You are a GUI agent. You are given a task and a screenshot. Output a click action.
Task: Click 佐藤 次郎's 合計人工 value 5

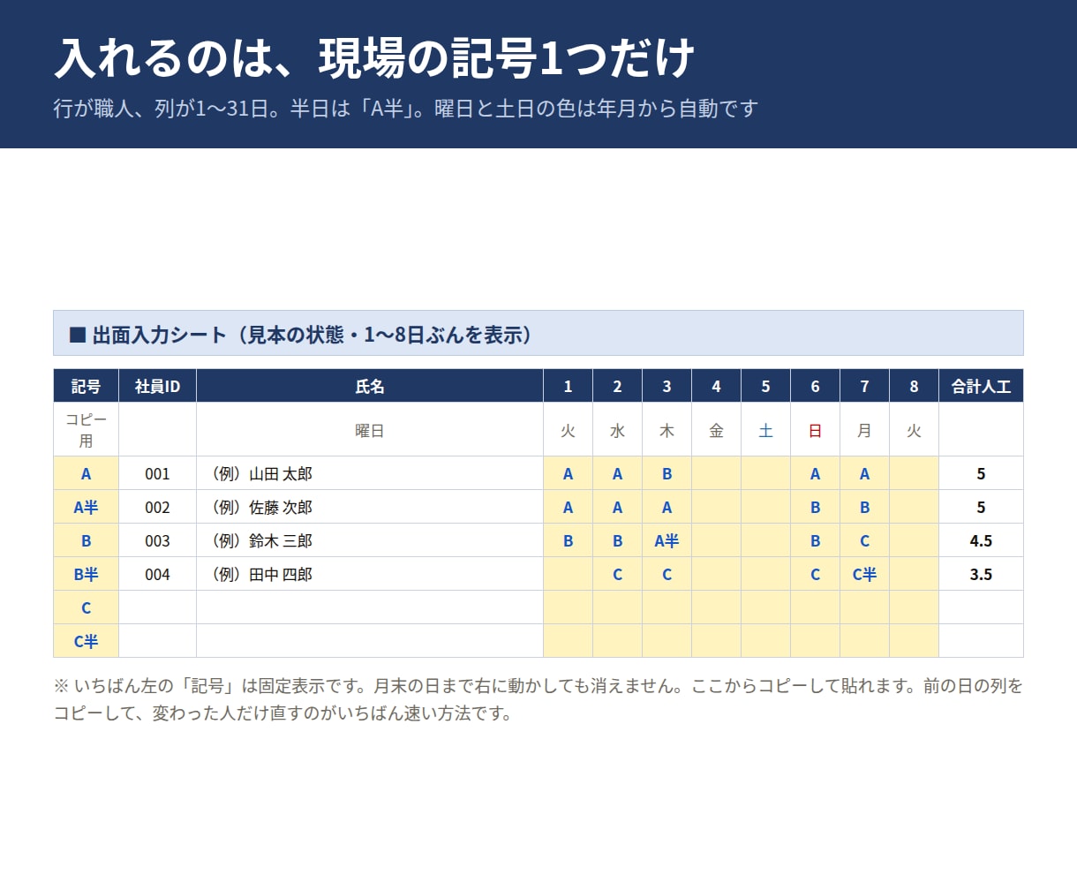point(981,507)
